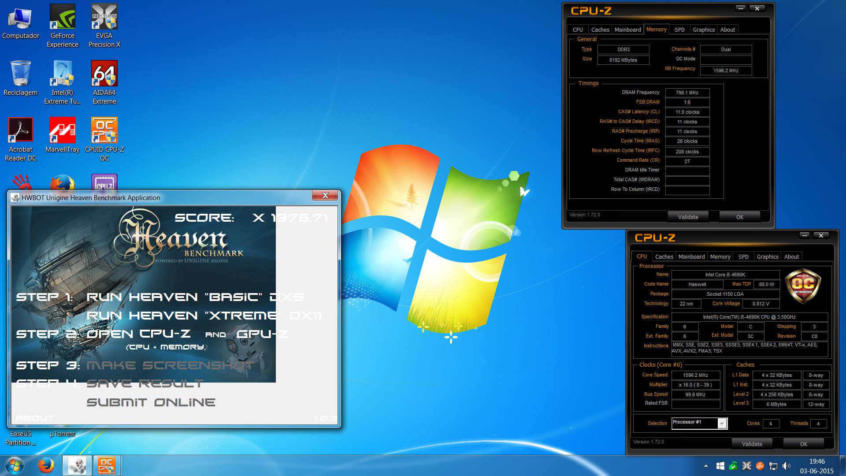Open Graphics tab in the upper CPU-Z window
Screen dimensions: 846x476
[704, 30]
